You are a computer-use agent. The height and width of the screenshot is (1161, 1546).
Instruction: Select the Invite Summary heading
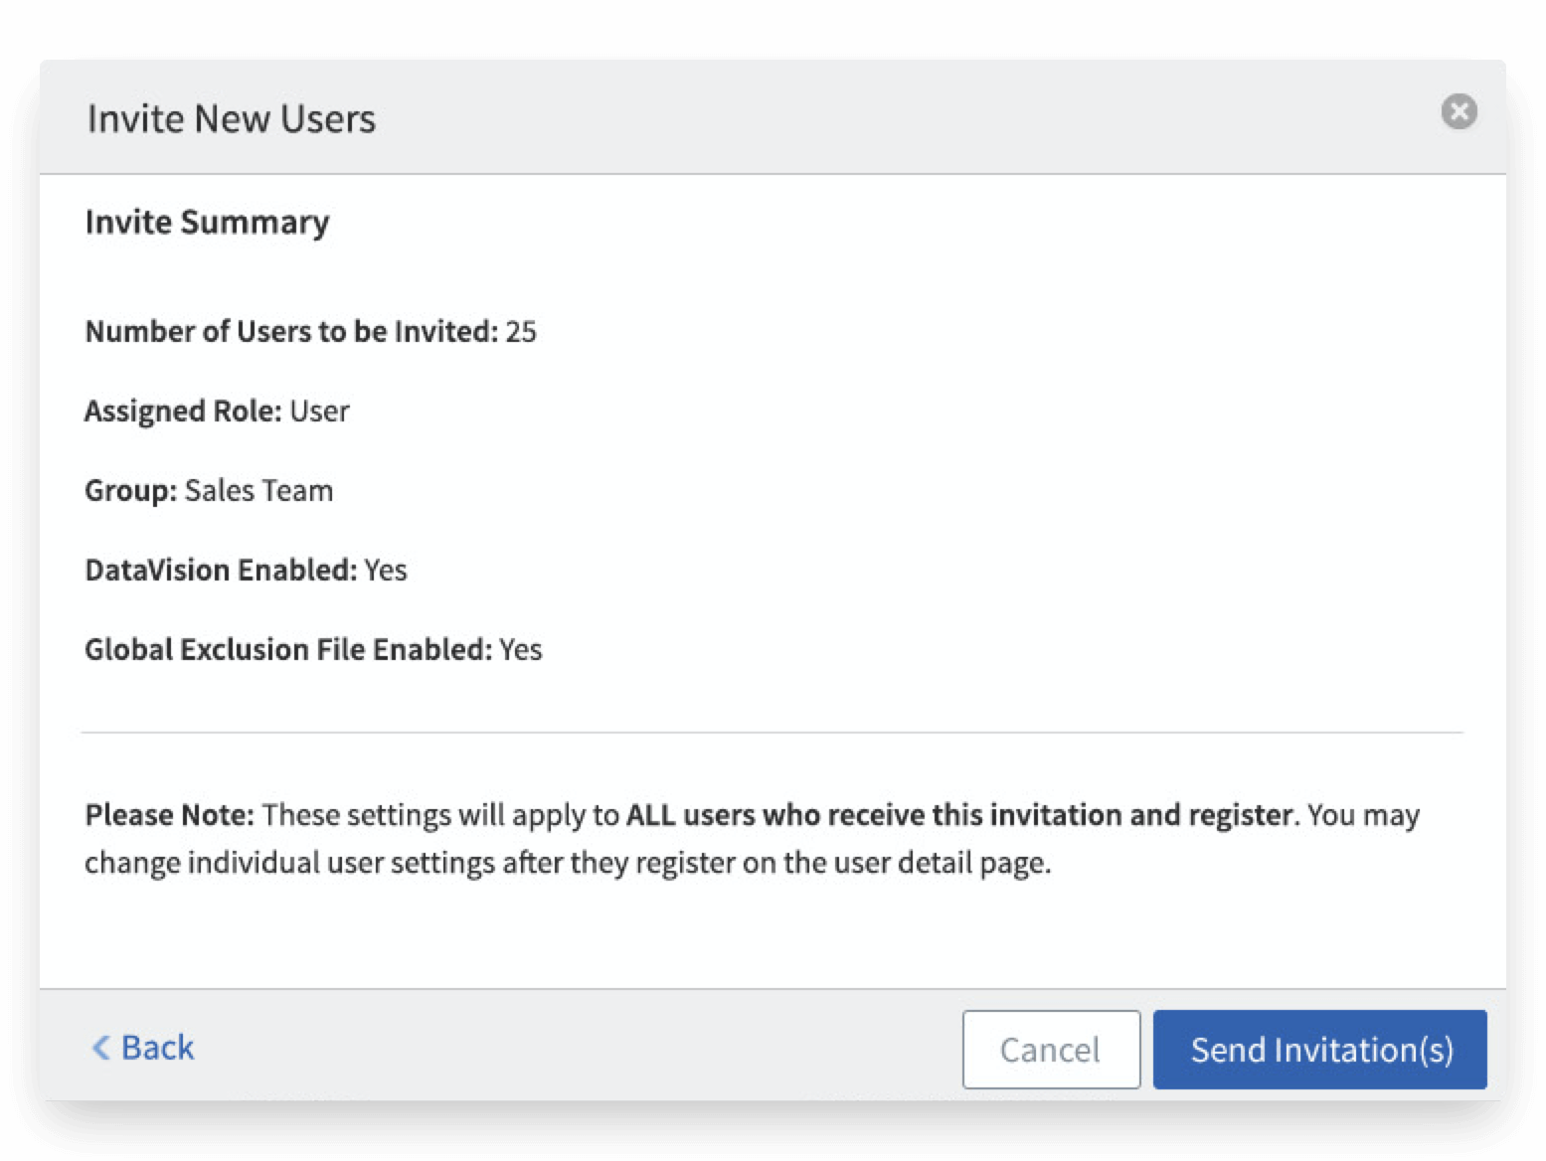click(x=207, y=222)
